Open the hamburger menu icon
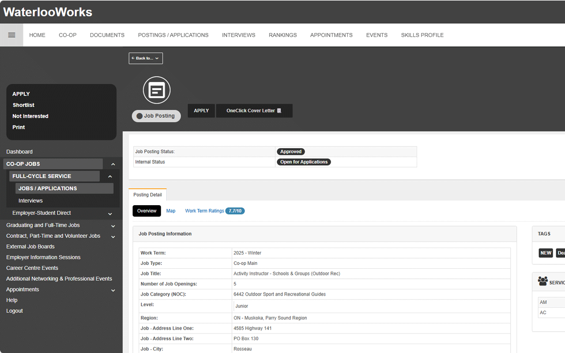The height and width of the screenshot is (353, 565). coord(11,35)
